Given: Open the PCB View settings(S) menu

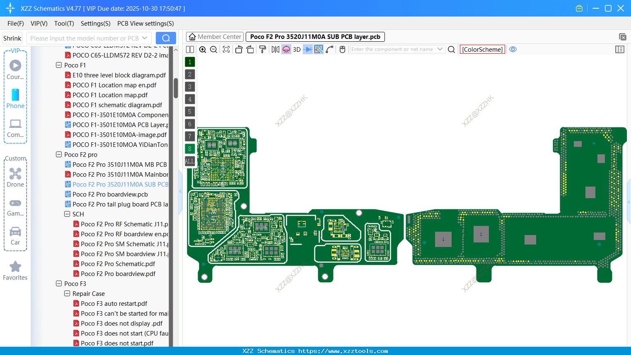Looking at the screenshot, I should [x=145, y=24].
